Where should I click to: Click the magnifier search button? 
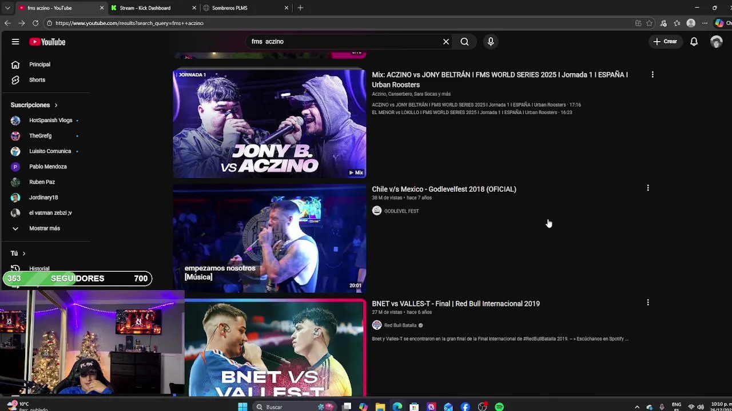pyautogui.click(x=464, y=42)
